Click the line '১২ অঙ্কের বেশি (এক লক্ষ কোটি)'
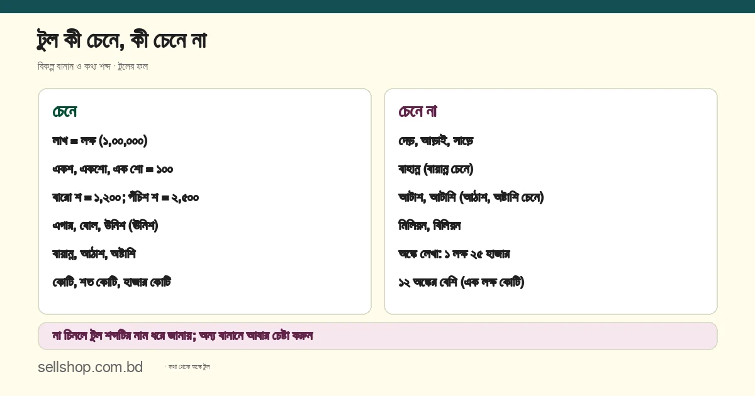The width and height of the screenshot is (755, 396). pos(461,282)
